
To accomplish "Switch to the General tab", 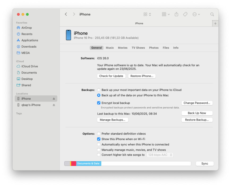I will click(96, 48).
